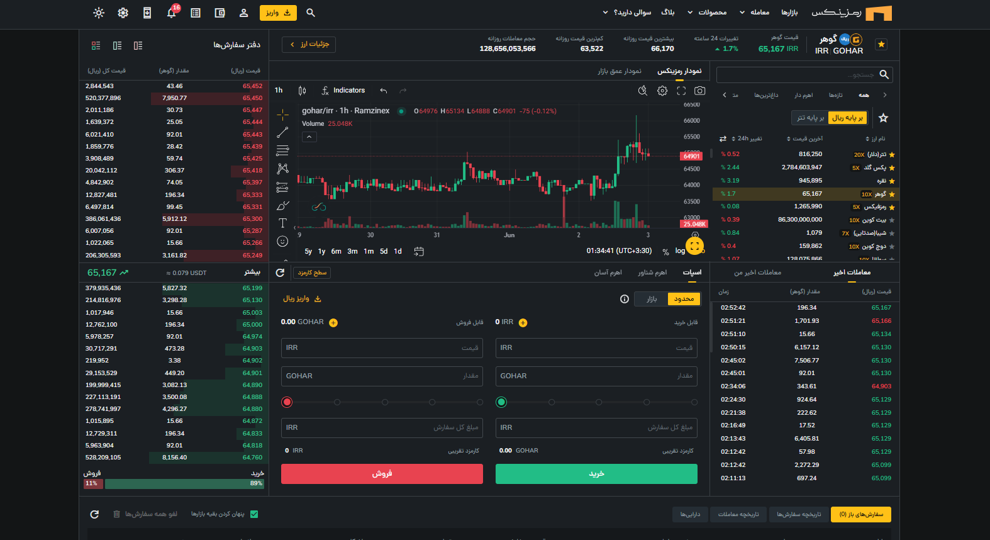Refresh trade form icon
990x540 pixels.
[280, 273]
